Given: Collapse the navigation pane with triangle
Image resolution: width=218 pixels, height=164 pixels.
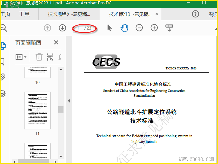Looking at the screenshot, I should pyautogui.click(x=69, y=101).
